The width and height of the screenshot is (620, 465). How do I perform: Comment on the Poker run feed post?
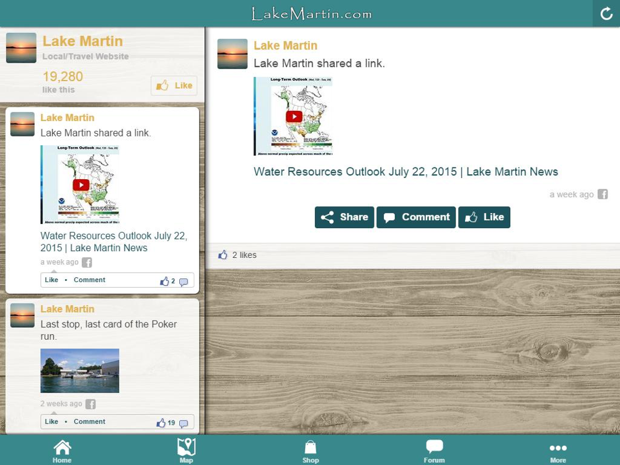coord(89,422)
